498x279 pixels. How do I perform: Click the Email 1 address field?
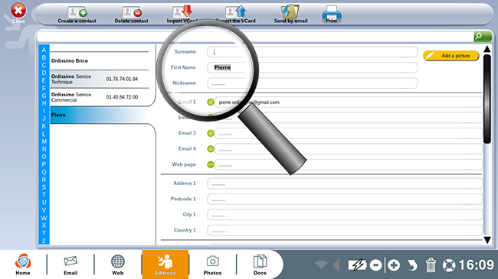(x=349, y=102)
